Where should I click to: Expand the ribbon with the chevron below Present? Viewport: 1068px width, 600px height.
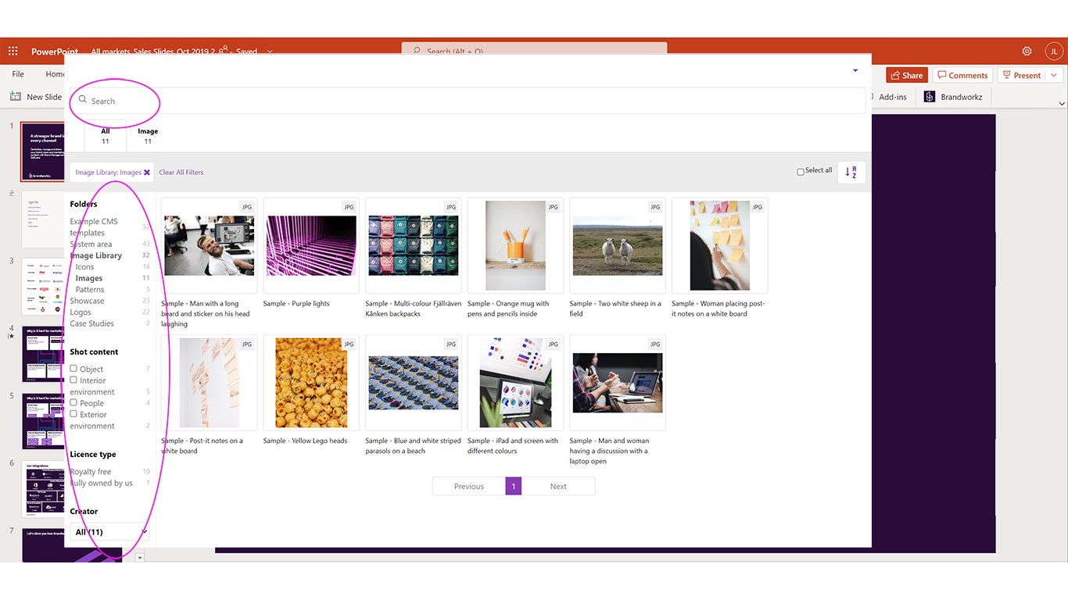(1062, 103)
